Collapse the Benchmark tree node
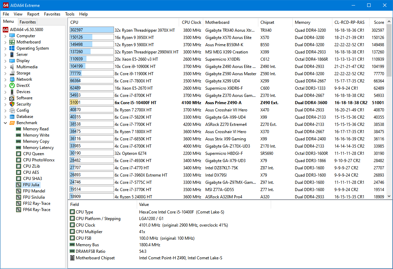Screen dimensions: 393x269 click(5, 123)
